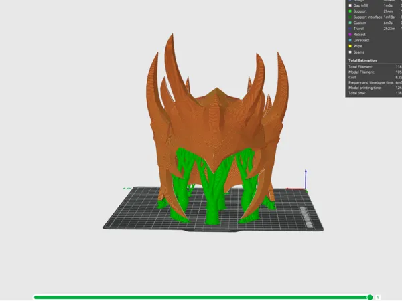The width and height of the screenshot is (402, 301).
Task: Click the Model printing time label
Action: (x=365, y=88)
